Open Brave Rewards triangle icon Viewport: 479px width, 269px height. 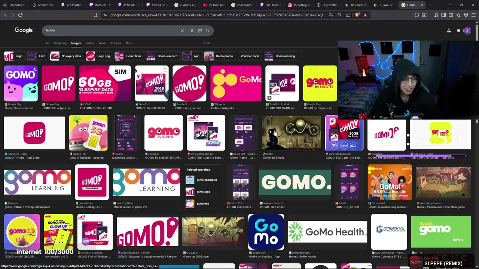coord(365,15)
